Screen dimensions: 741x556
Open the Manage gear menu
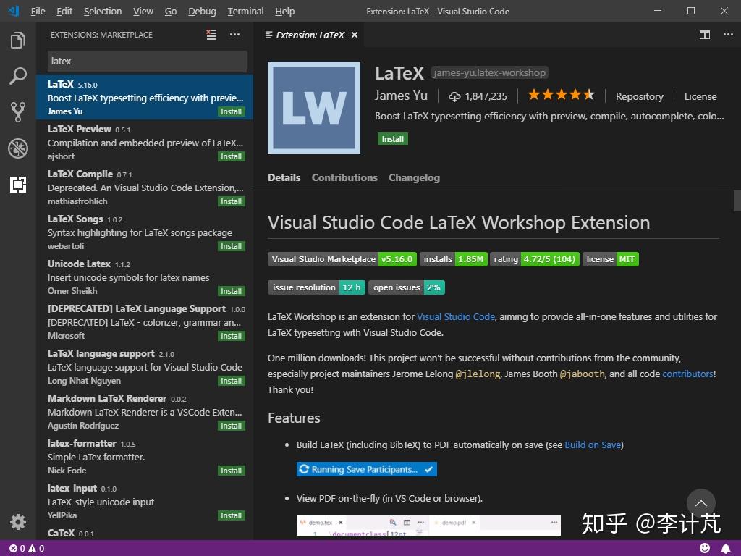17,522
